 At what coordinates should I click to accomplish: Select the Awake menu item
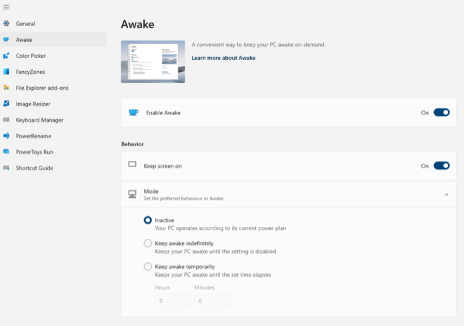(x=53, y=39)
